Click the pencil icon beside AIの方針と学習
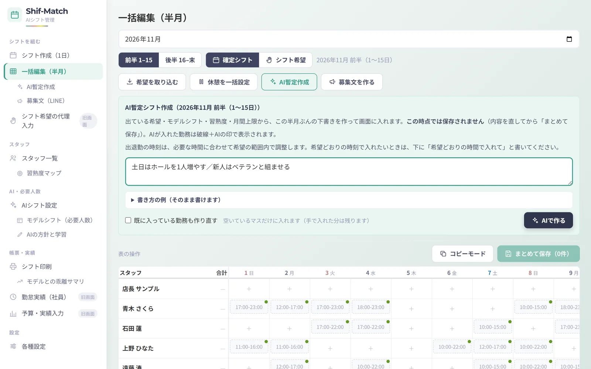 click(x=20, y=234)
